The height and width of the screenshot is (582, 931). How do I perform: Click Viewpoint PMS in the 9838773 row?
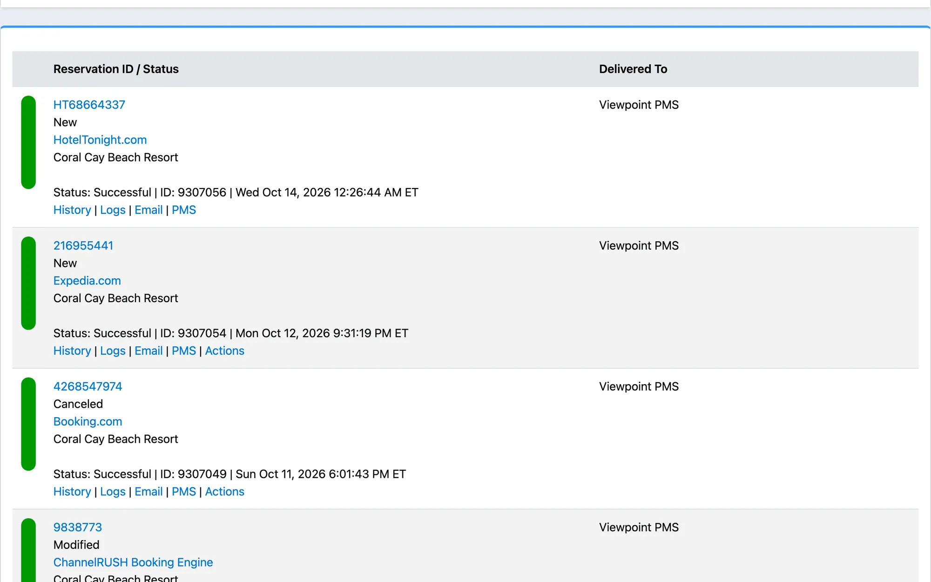coord(639,527)
